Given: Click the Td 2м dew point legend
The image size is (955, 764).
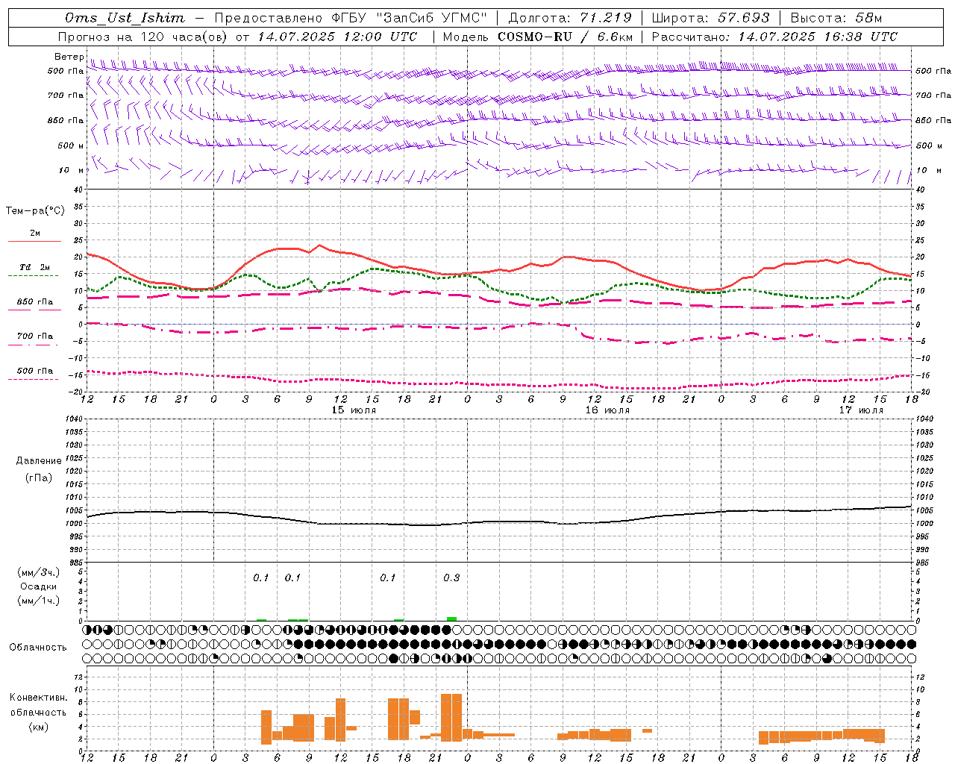Looking at the screenshot, I should pos(34,267).
